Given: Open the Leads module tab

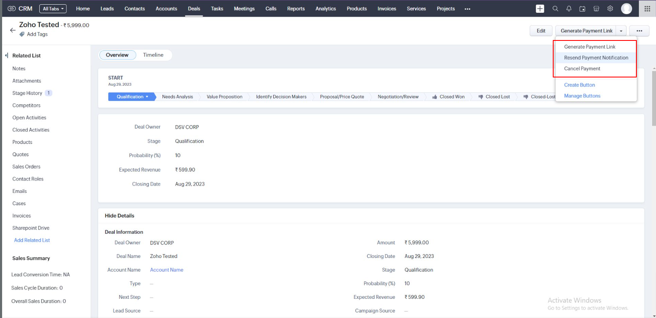Looking at the screenshot, I should [107, 9].
